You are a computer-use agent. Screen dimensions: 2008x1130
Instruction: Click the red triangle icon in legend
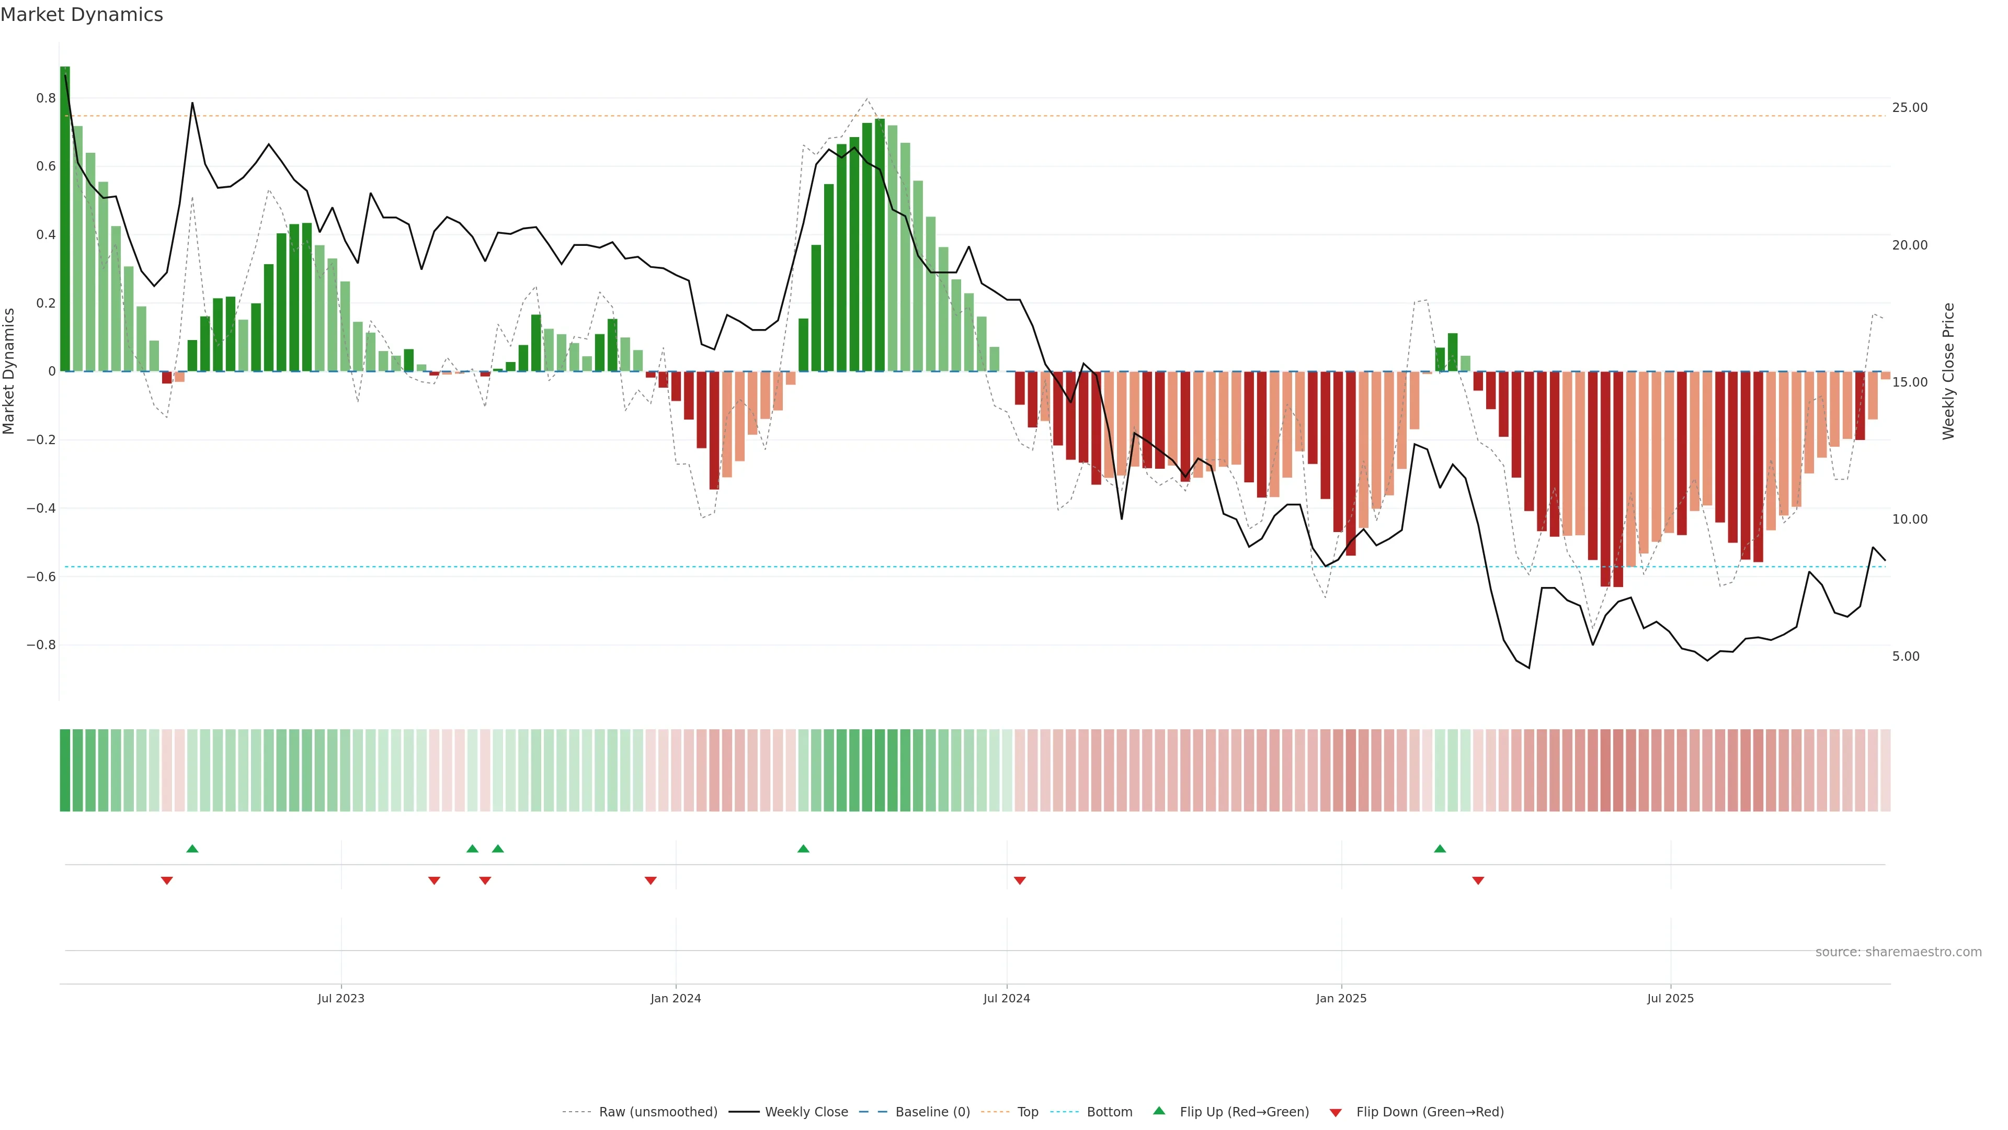[x=1336, y=1112]
